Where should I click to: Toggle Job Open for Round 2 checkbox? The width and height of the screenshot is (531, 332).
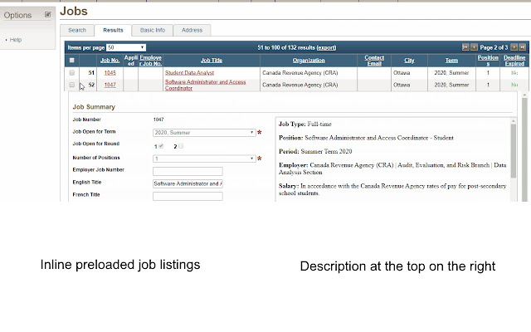(181, 146)
